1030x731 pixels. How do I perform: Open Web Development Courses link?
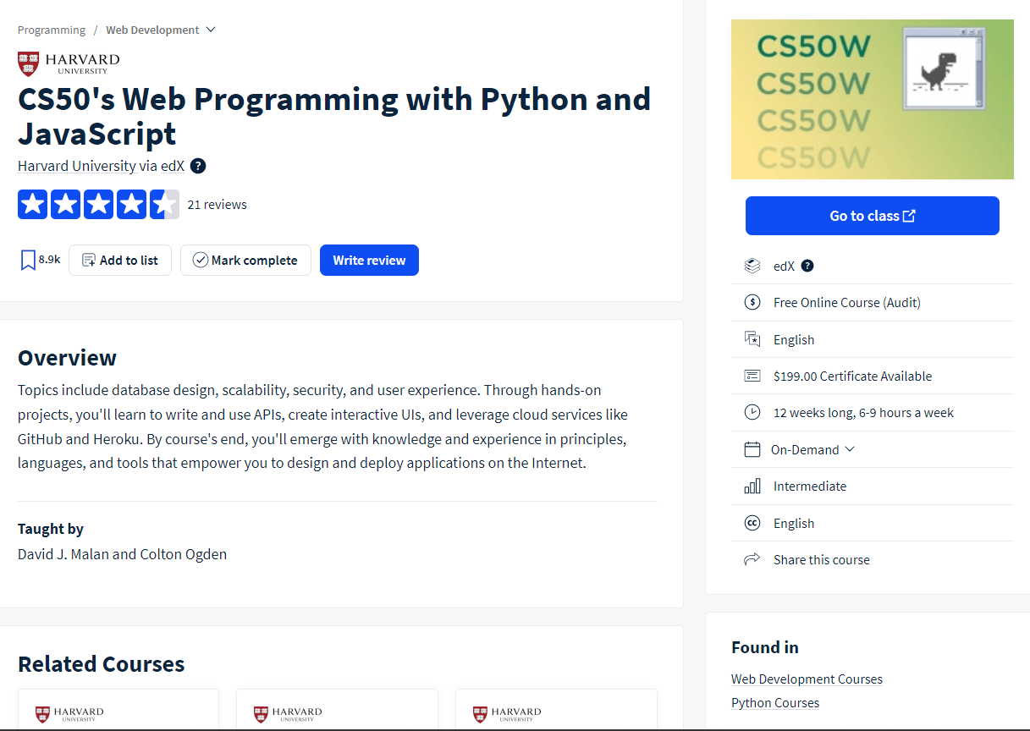coord(807,679)
